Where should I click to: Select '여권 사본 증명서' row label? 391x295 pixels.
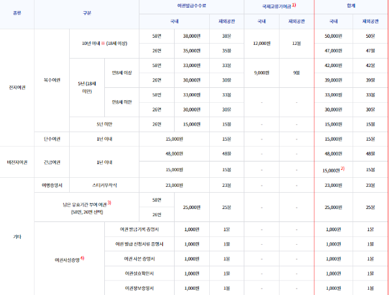pos(139,259)
